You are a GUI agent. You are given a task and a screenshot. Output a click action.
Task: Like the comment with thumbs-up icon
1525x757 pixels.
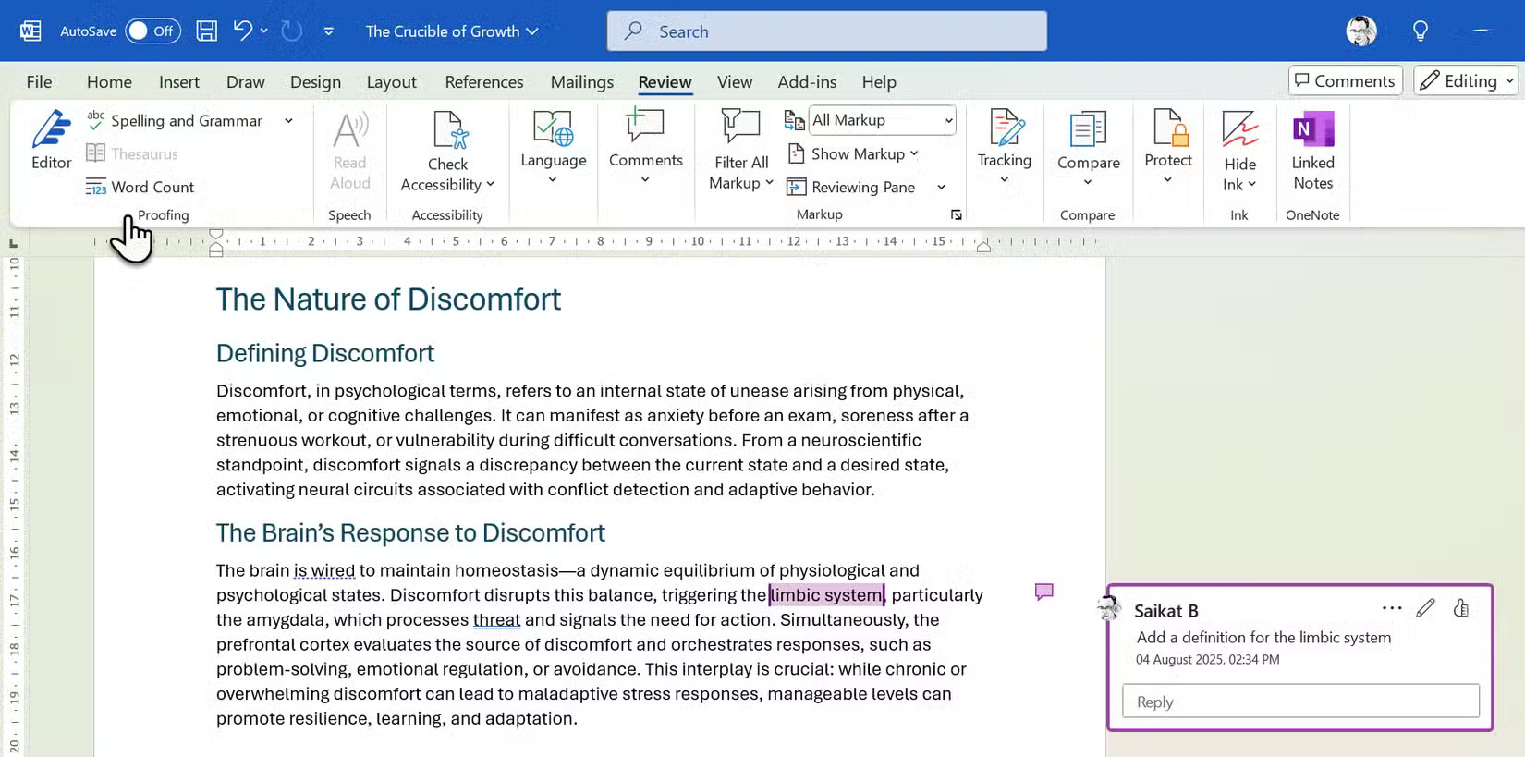pos(1461,608)
